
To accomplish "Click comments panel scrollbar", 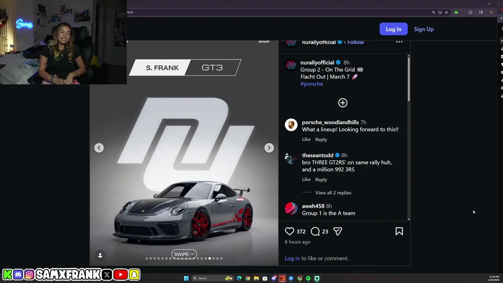I will (409, 79).
